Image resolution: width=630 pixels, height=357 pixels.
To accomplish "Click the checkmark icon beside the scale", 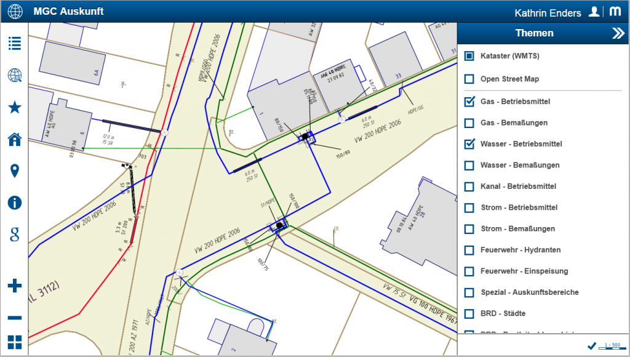I will [592, 346].
